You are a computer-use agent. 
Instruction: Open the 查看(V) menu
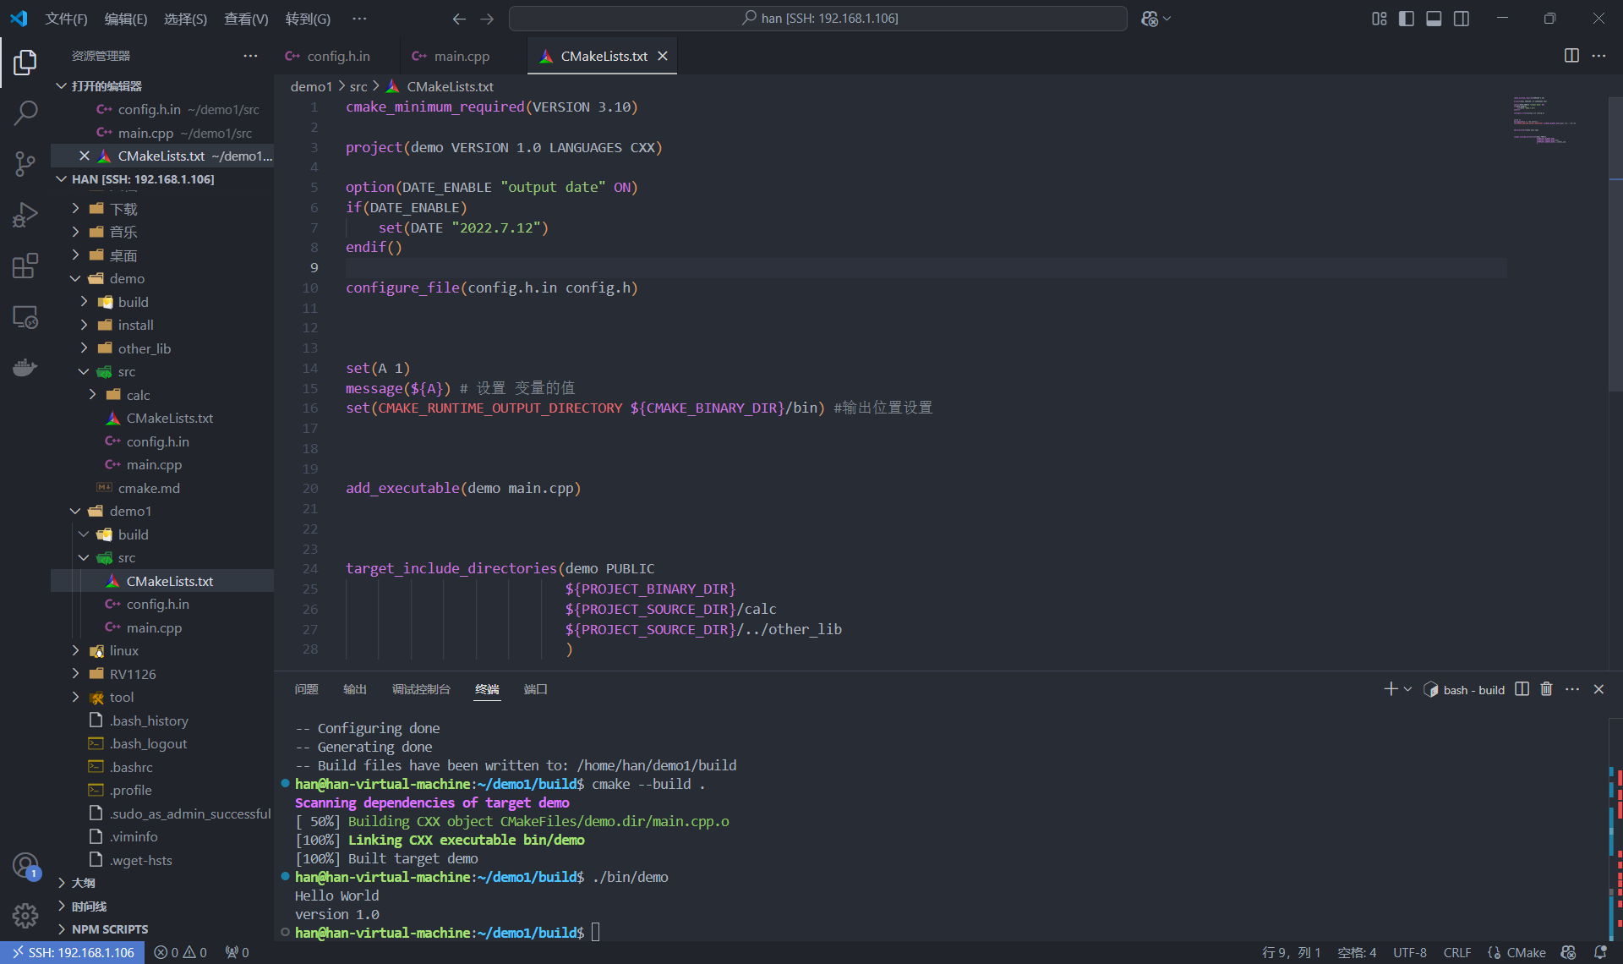tap(245, 19)
